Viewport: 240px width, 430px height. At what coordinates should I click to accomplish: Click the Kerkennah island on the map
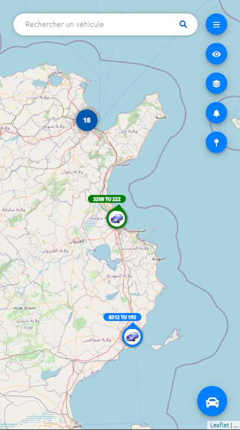coord(166,340)
